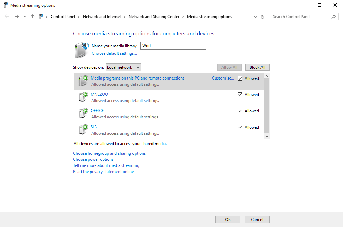
Task: Close the Media streaming options window
Action: (x=335, y=5)
